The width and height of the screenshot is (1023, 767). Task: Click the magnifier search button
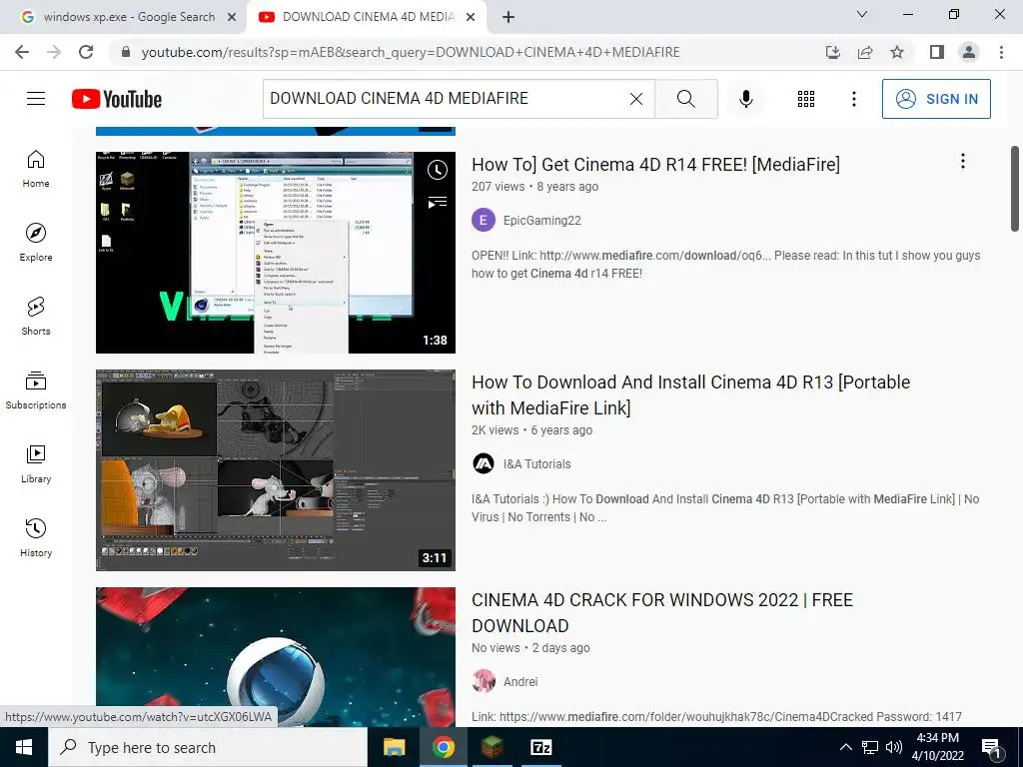pos(685,99)
